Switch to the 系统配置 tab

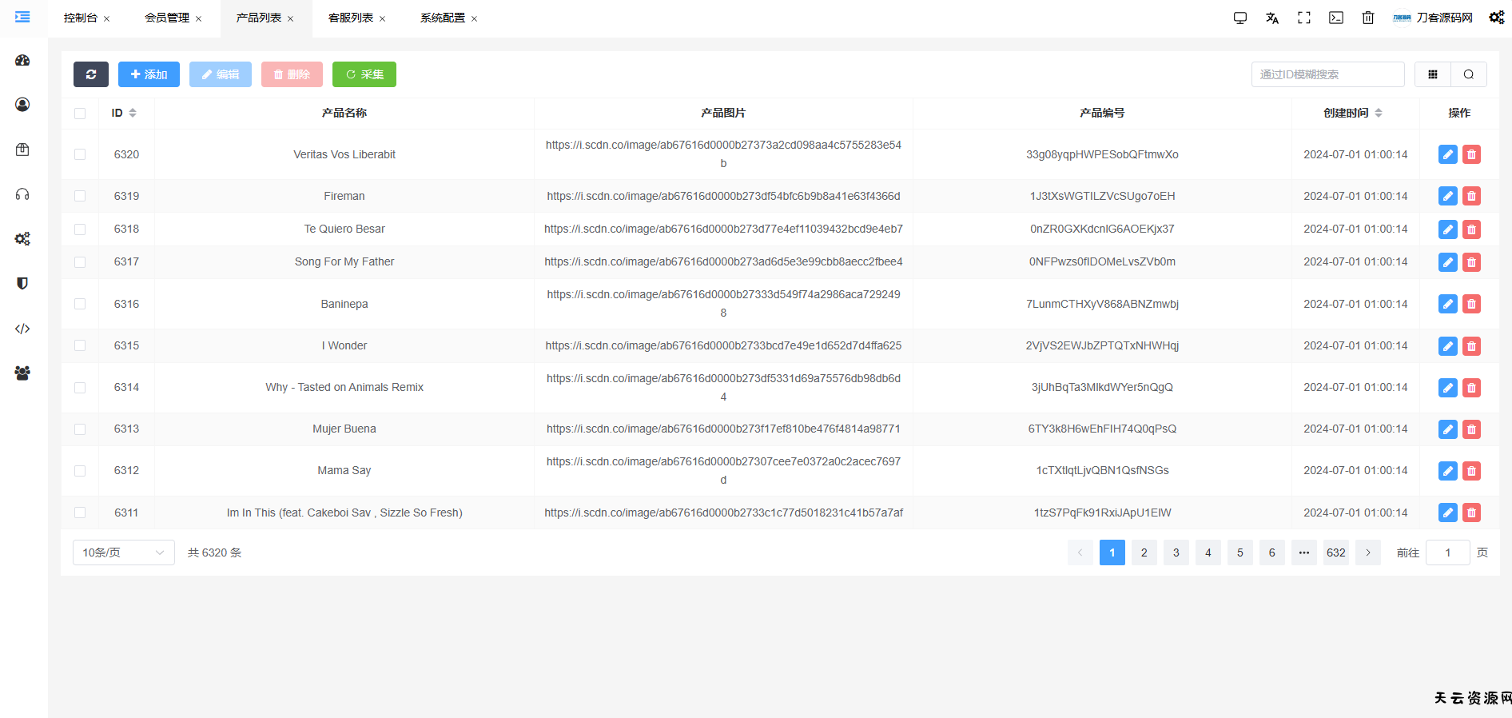[443, 18]
